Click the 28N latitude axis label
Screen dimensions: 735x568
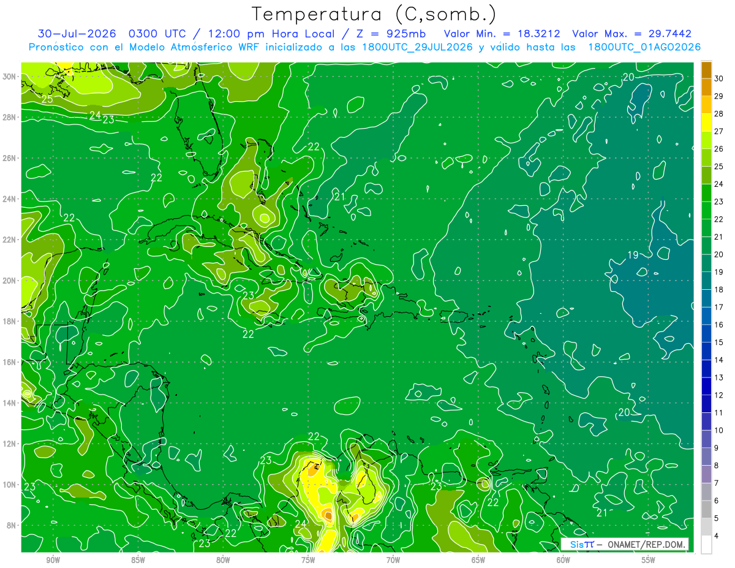coord(9,117)
